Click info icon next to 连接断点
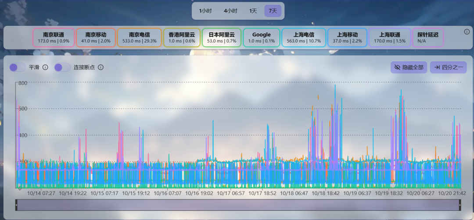The width and height of the screenshot is (474, 220). [101, 67]
